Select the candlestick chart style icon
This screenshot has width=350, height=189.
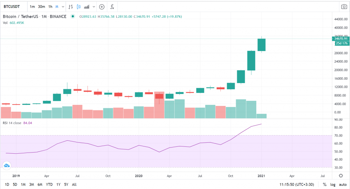(79, 6)
